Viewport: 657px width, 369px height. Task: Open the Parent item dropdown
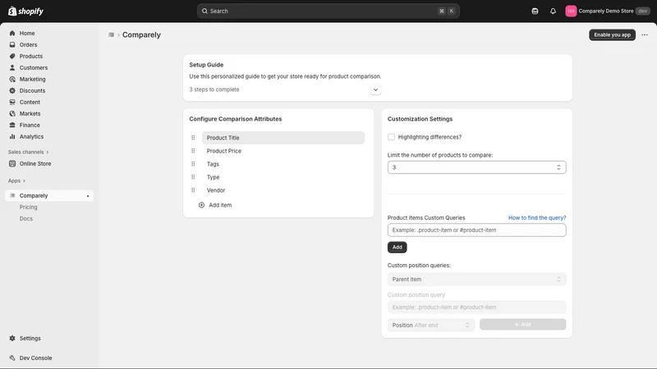pyautogui.click(x=476, y=279)
